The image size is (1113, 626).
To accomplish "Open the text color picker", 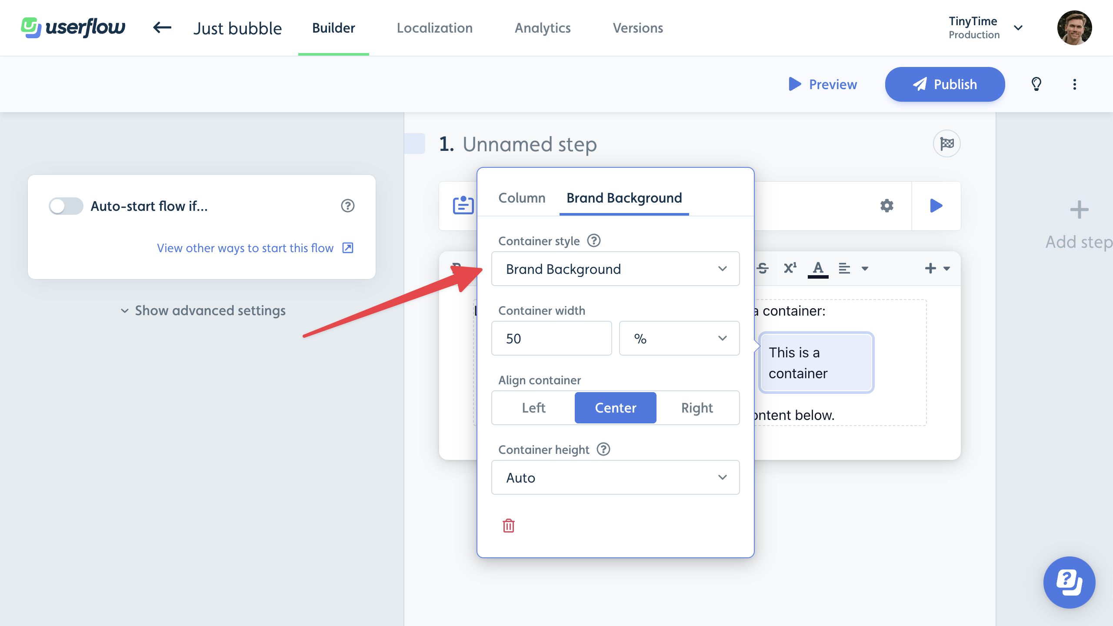I will click(818, 269).
